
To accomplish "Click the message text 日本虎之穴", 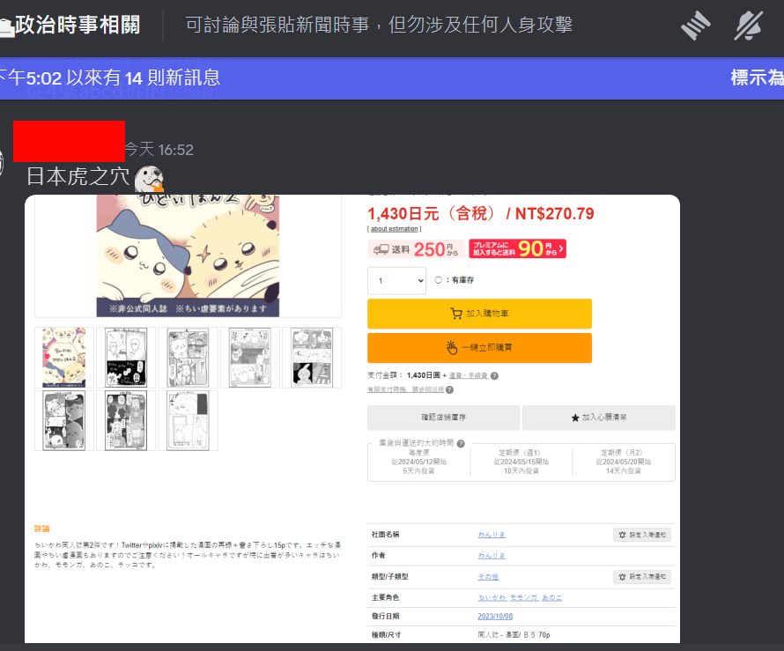I will click(x=78, y=177).
